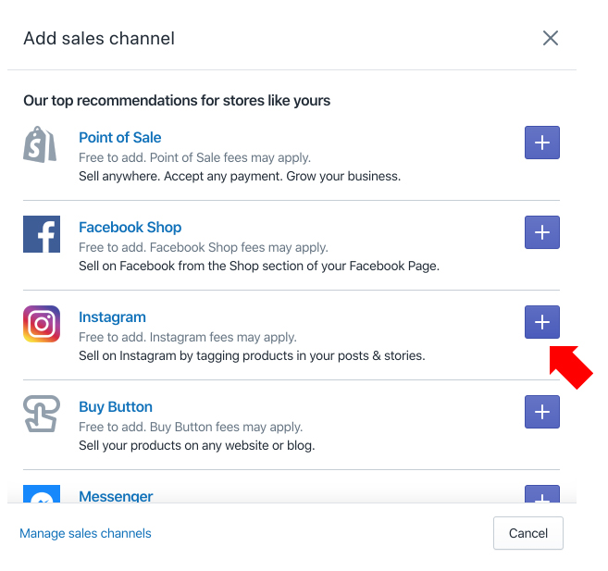Add the Buy Button channel with plus button
Screen dimensions: 608x571
542,412
